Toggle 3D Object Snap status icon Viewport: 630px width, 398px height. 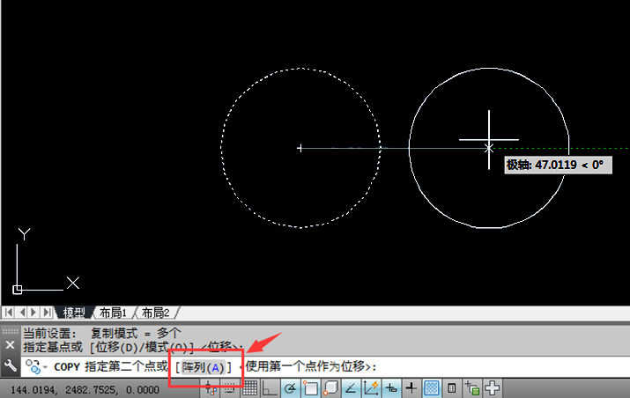(x=330, y=388)
